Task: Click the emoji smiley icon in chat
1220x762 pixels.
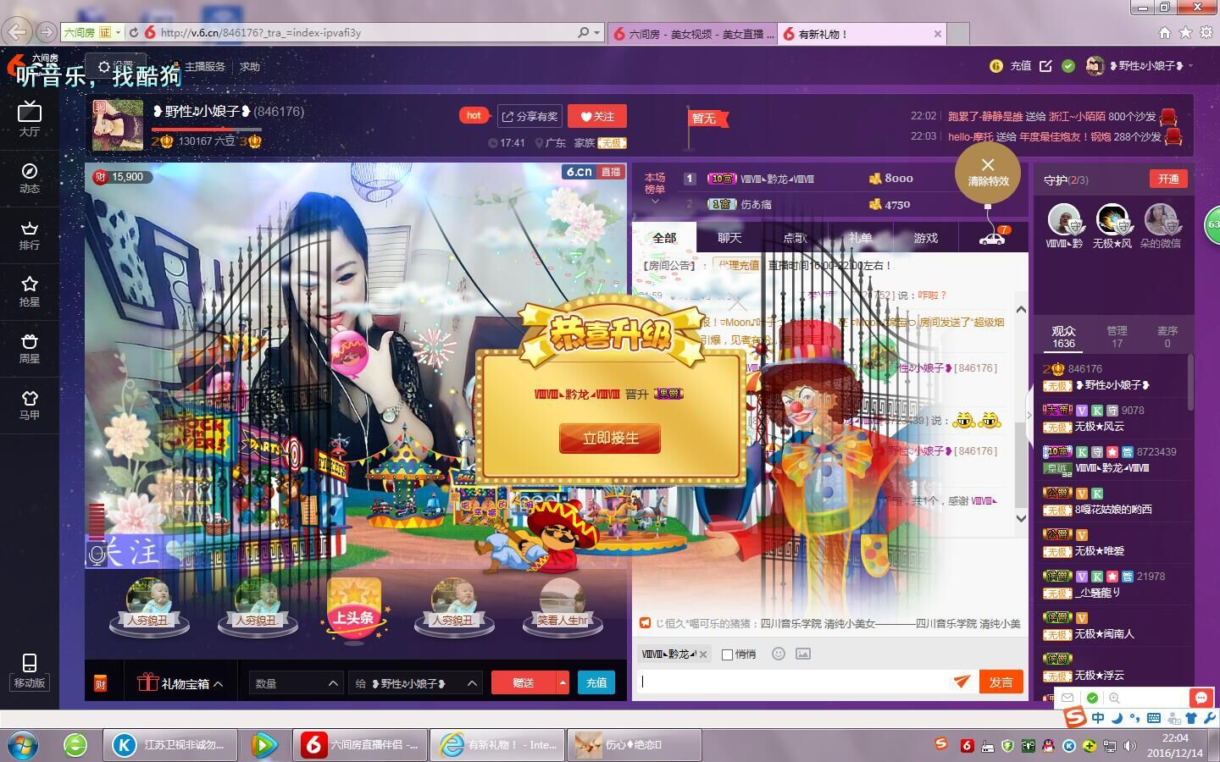Action: [779, 654]
